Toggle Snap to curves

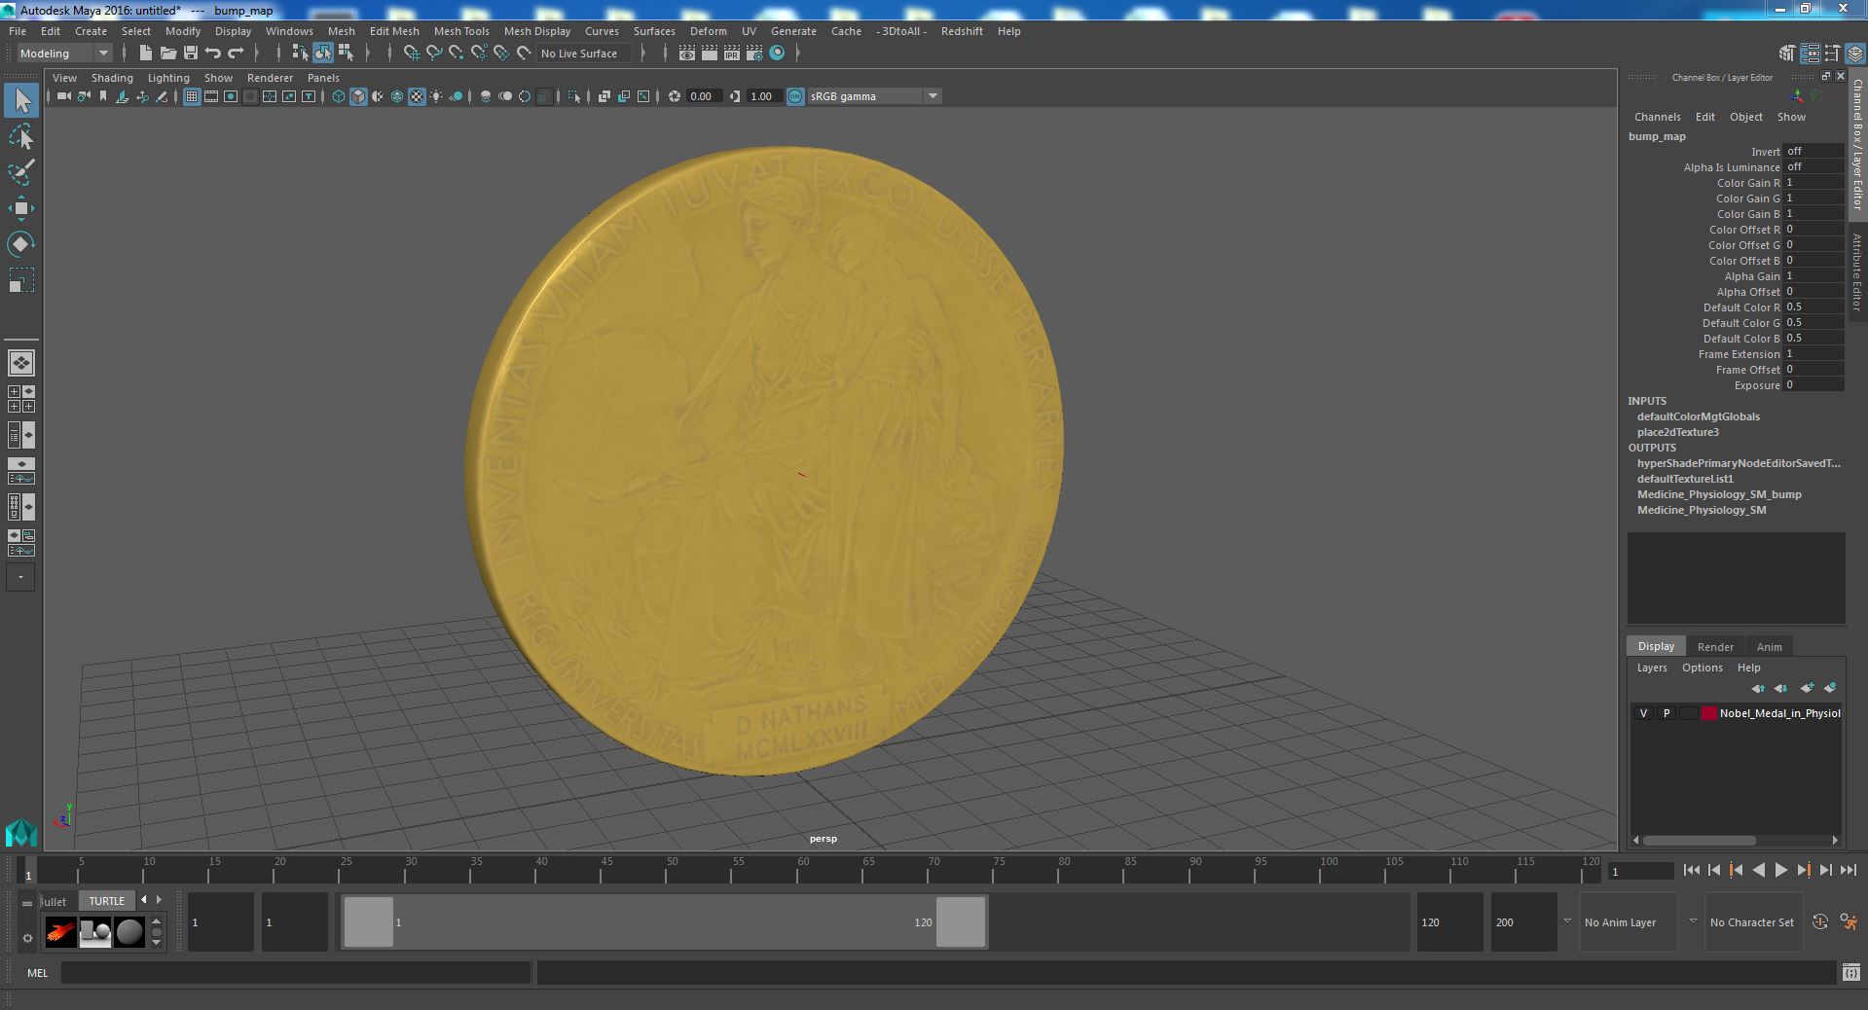pyautogui.click(x=433, y=54)
